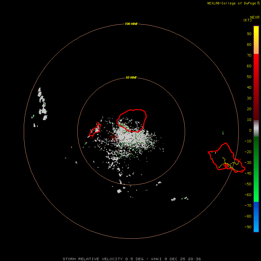Image resolution: width=261 pixels, height=261 pixels.
Task: Click the -10 scale label
Action: 248,141
